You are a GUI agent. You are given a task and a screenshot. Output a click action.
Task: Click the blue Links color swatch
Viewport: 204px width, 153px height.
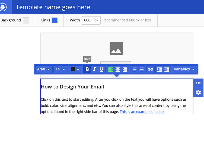pos(55,20)
